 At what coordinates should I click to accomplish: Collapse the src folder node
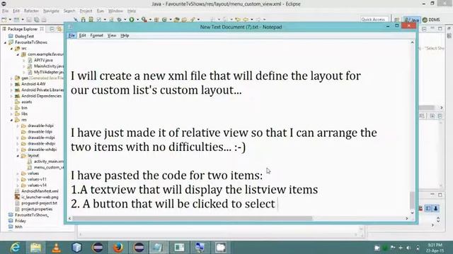11,49
